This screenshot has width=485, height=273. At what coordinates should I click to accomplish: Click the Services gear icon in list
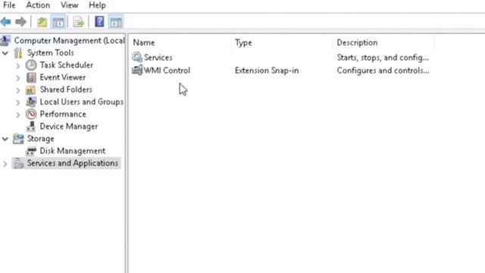click(137, 58)
